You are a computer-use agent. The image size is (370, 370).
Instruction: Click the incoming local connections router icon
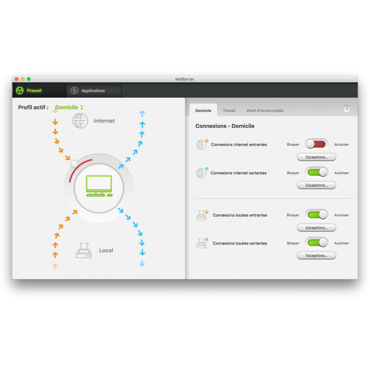pyautogui.click(x=202, y=215)
